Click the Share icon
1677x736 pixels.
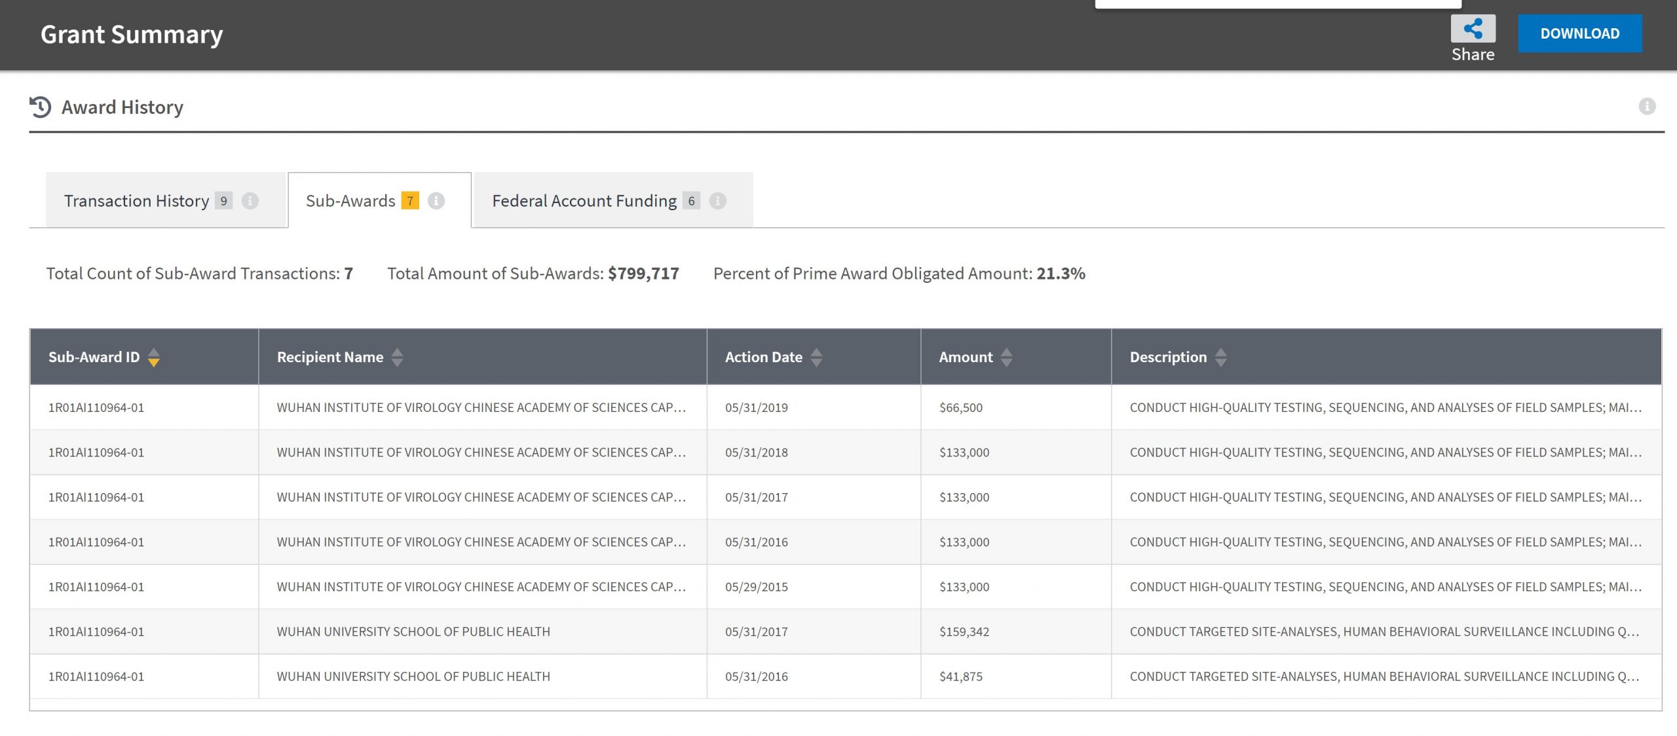tap(1473, 29)
